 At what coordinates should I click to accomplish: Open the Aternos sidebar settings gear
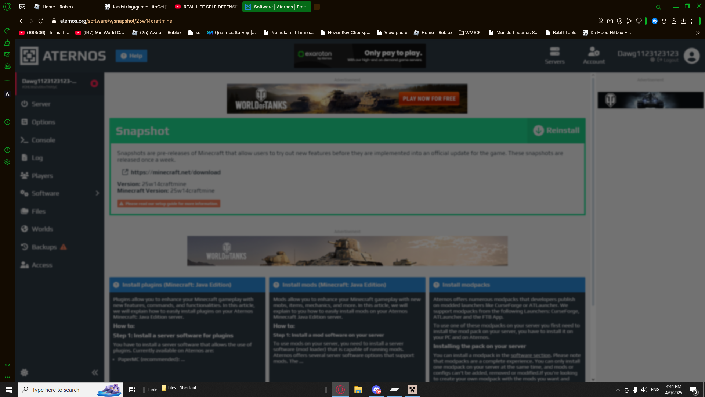pyautogui.click(x=25, y=372)
